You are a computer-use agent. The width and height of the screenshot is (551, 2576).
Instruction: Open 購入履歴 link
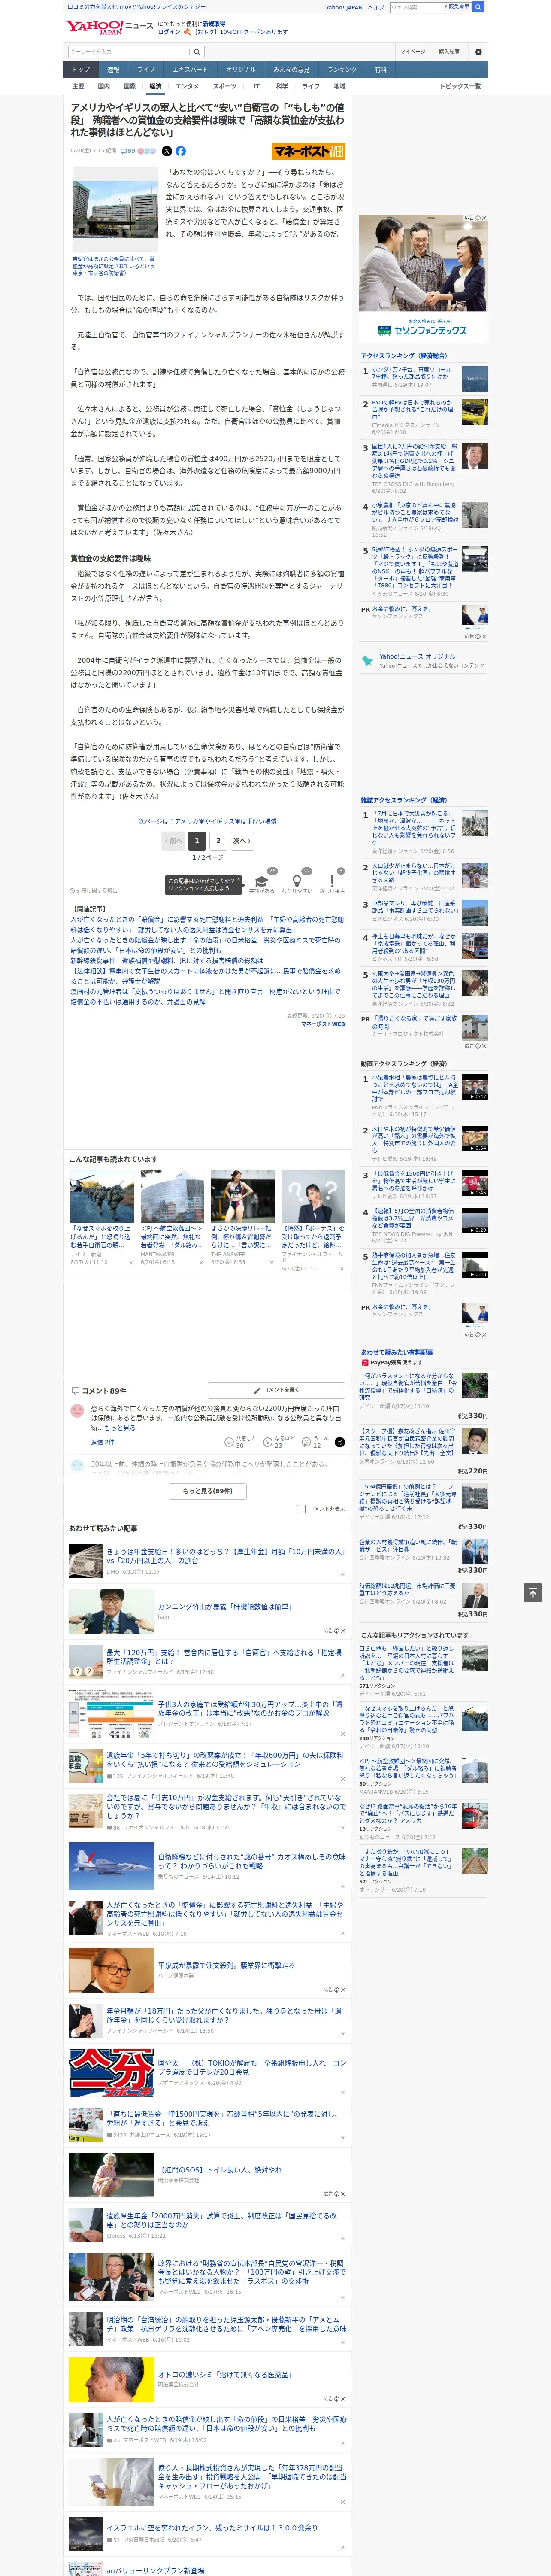coord(449,51)
